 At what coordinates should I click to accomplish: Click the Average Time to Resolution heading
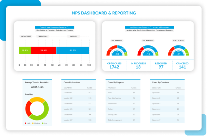(x=37, y=82)
